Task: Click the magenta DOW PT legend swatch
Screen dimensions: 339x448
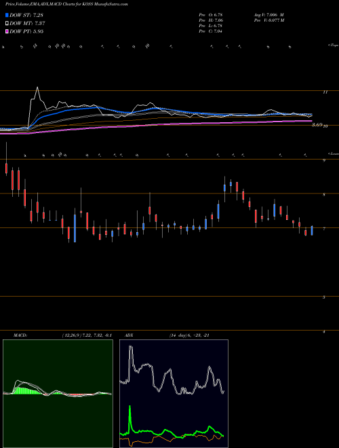Action: (7, 31)
